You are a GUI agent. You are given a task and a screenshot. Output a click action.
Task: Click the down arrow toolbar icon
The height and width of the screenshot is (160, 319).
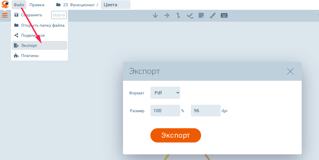coord(155,15)
